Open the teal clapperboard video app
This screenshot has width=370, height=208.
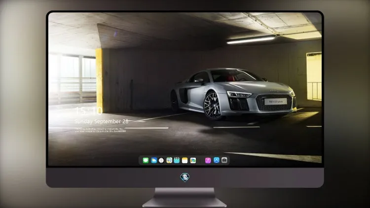[x=177, y=160]
